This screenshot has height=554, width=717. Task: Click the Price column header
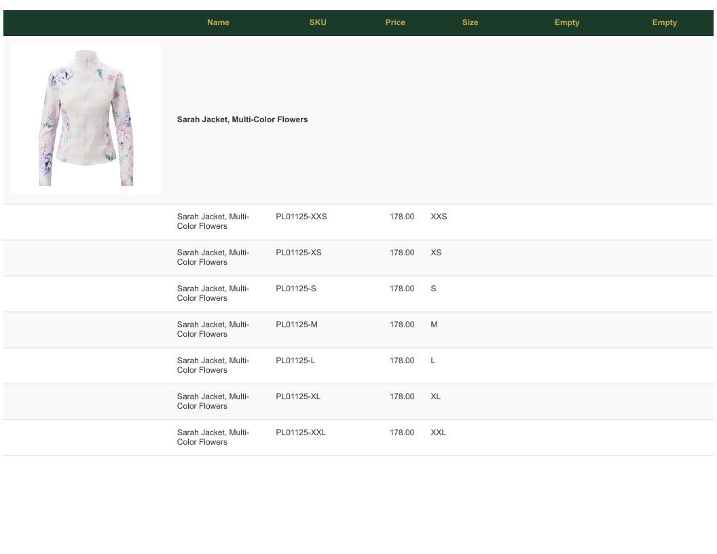pos(395,22)
